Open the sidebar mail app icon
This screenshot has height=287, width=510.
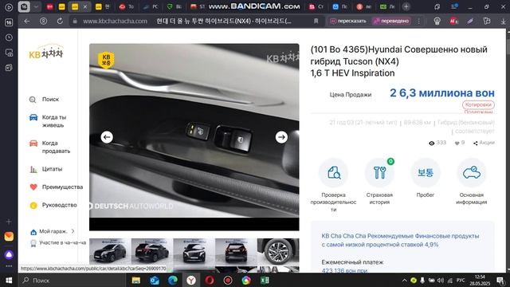(9, 237)
